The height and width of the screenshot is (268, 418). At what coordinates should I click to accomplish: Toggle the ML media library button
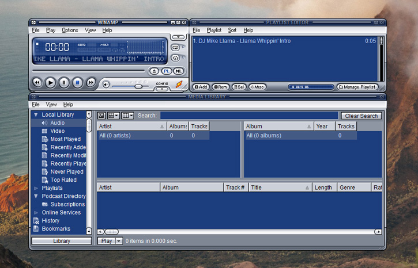tap(178, 71)
